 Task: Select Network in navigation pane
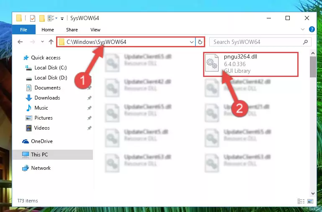click(x=36, y=168)
